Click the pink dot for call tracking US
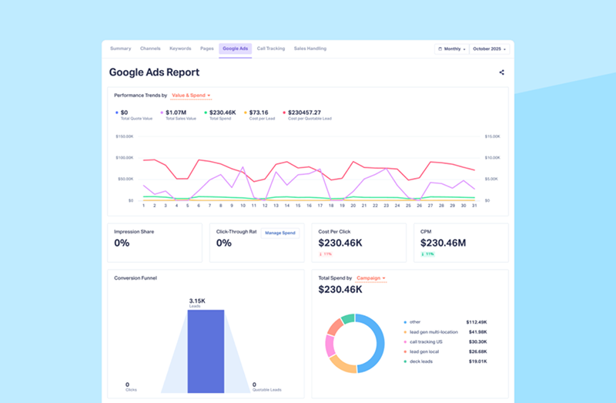The height and width of the screenshot is (403, 616). click(405, 342)
